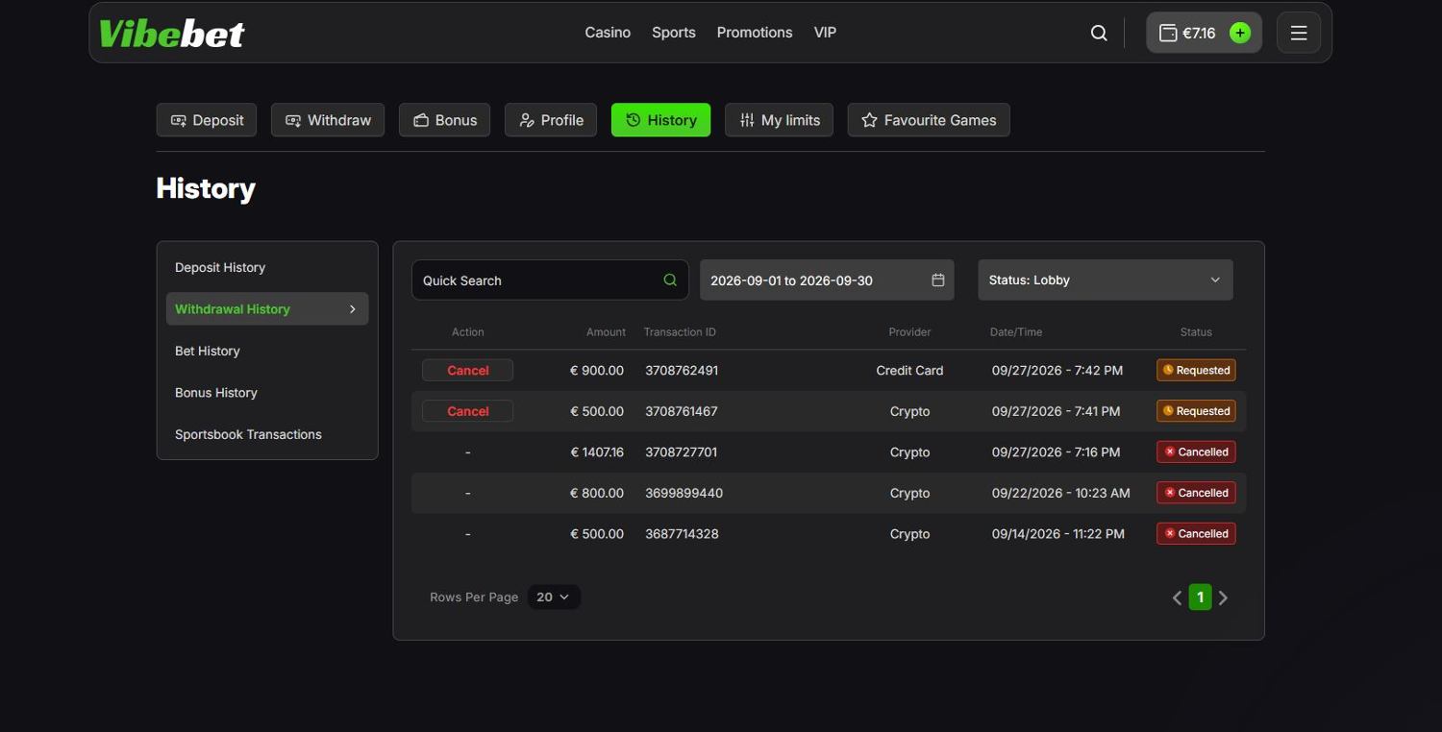Viewport: 1442px width, 732px height.
Task: Open the Sports menu
Action: tap(674, 33)
